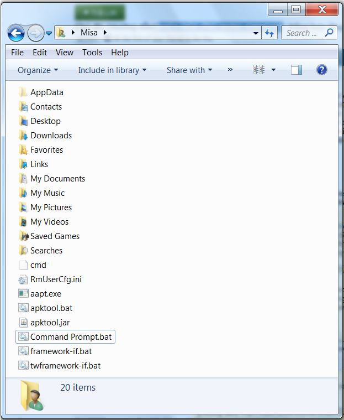Click the Refresh button beside address bar
This screenshot has width=344, height=420.
(270, 33)
